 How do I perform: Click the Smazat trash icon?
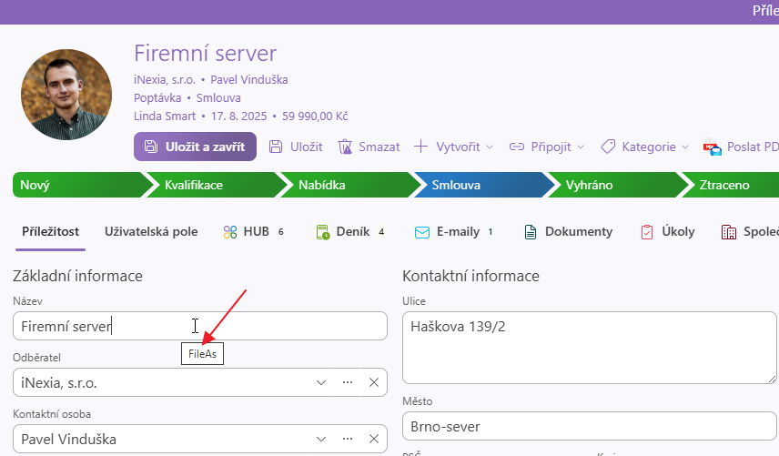(x=345, y=147)
